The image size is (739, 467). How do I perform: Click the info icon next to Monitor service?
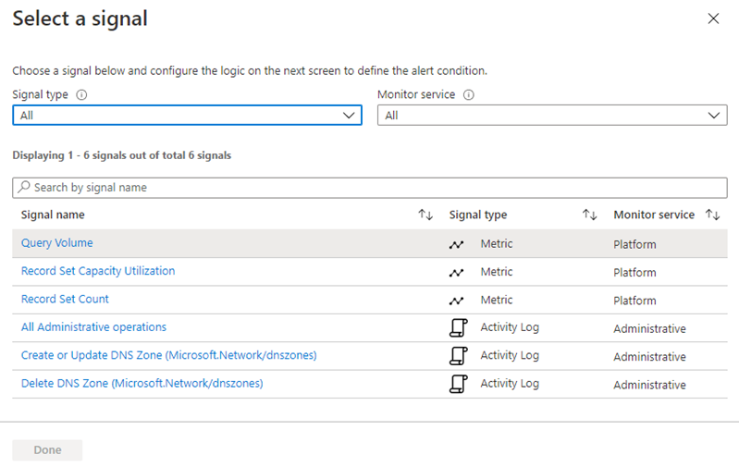coord(469,94)
